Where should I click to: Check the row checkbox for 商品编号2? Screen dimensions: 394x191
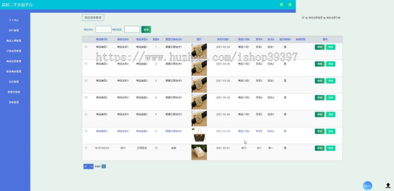[x=86, y=64]
